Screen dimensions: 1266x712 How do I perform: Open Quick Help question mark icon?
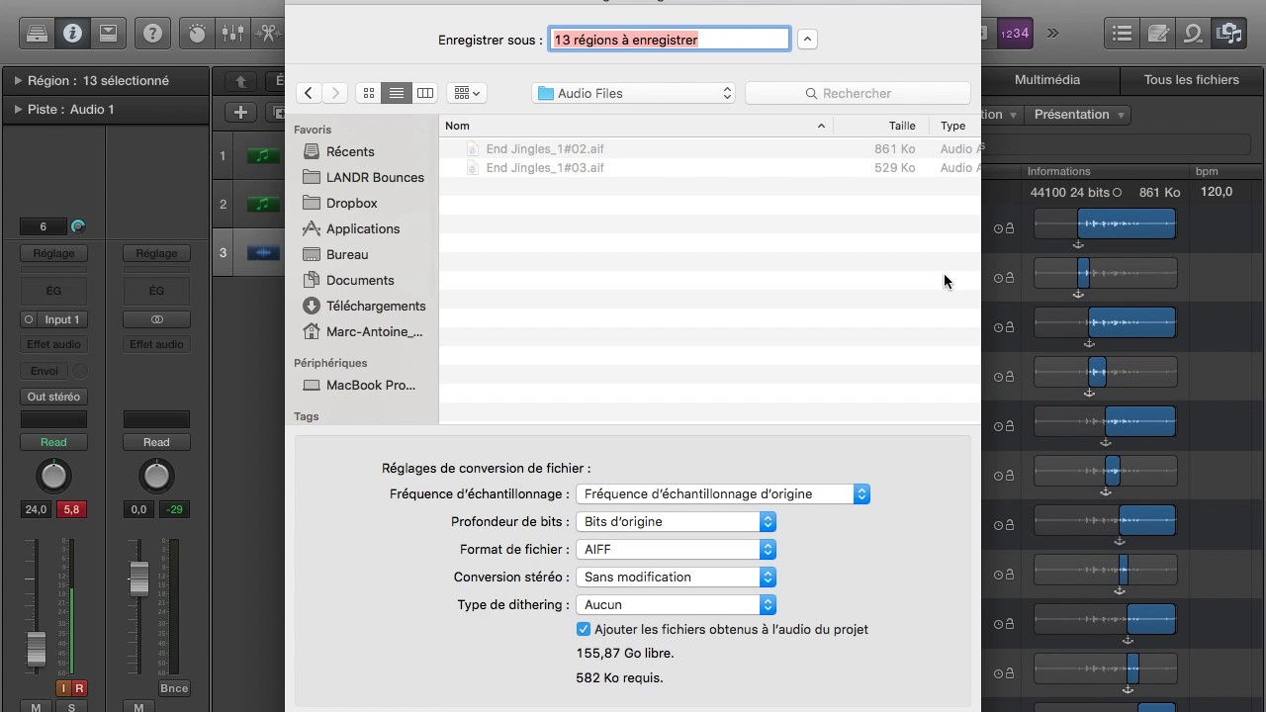pyautogui.click(x=152, y=34)
